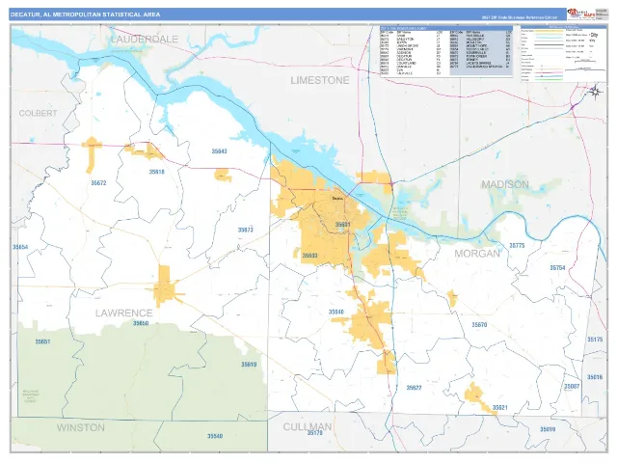Click ZIP code label 35016
Screen dimensions: 617x463
(x=595, y=377)
